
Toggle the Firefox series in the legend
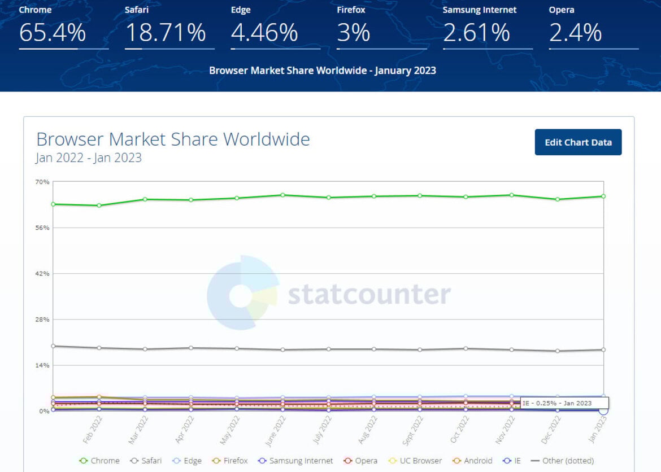pyautogui.click(x=230, y=461)
